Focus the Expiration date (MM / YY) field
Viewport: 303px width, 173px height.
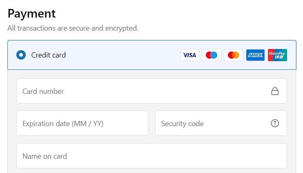(82, 123)
